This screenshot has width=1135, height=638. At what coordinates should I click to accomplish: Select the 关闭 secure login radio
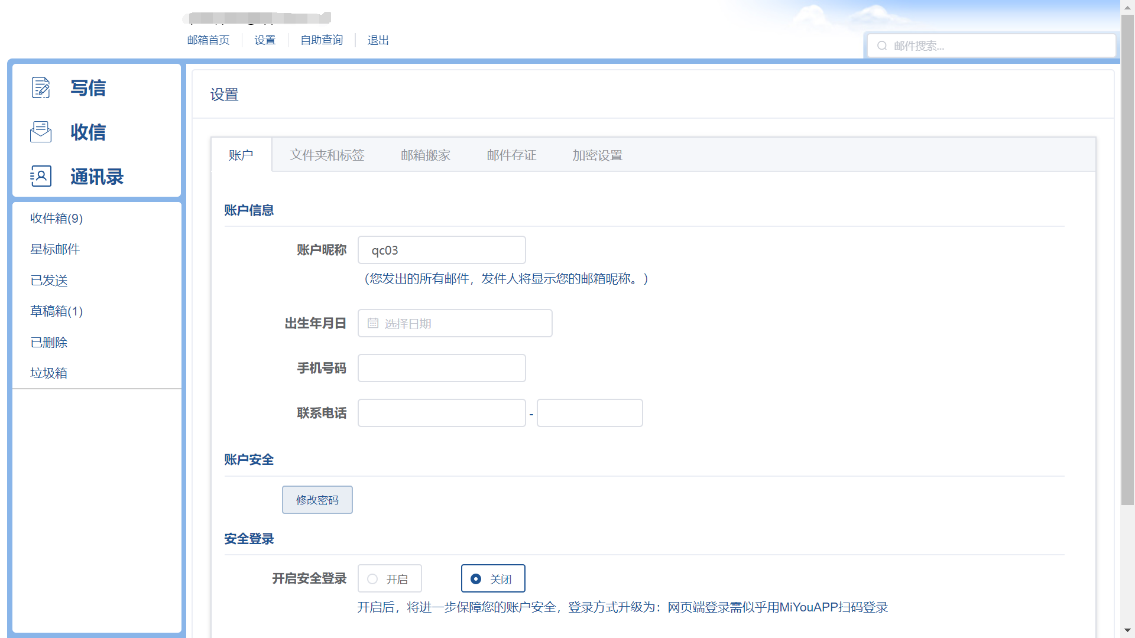[476, 579]
